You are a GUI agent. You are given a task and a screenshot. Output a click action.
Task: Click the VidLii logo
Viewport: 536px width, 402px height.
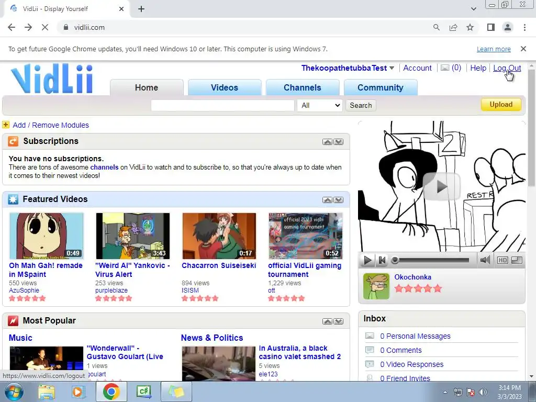[x=52, y=79]
